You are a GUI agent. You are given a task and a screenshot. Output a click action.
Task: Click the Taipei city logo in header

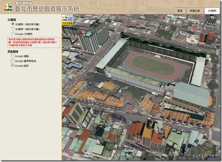[8, 7]
